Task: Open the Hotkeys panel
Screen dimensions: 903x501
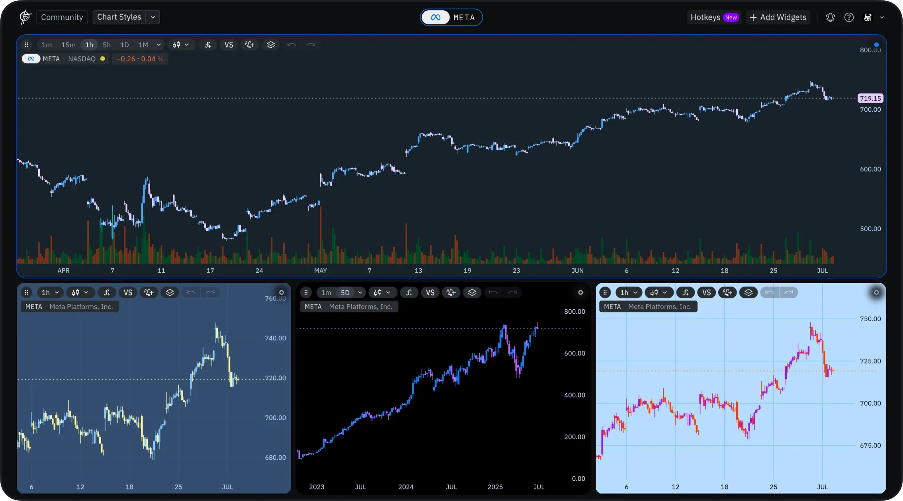Action: click(x=714, y=17)
